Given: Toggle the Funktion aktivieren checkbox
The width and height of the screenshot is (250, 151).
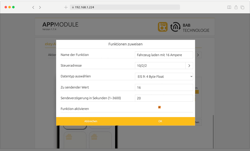Looking at the screenshot, I should (159, 107).
